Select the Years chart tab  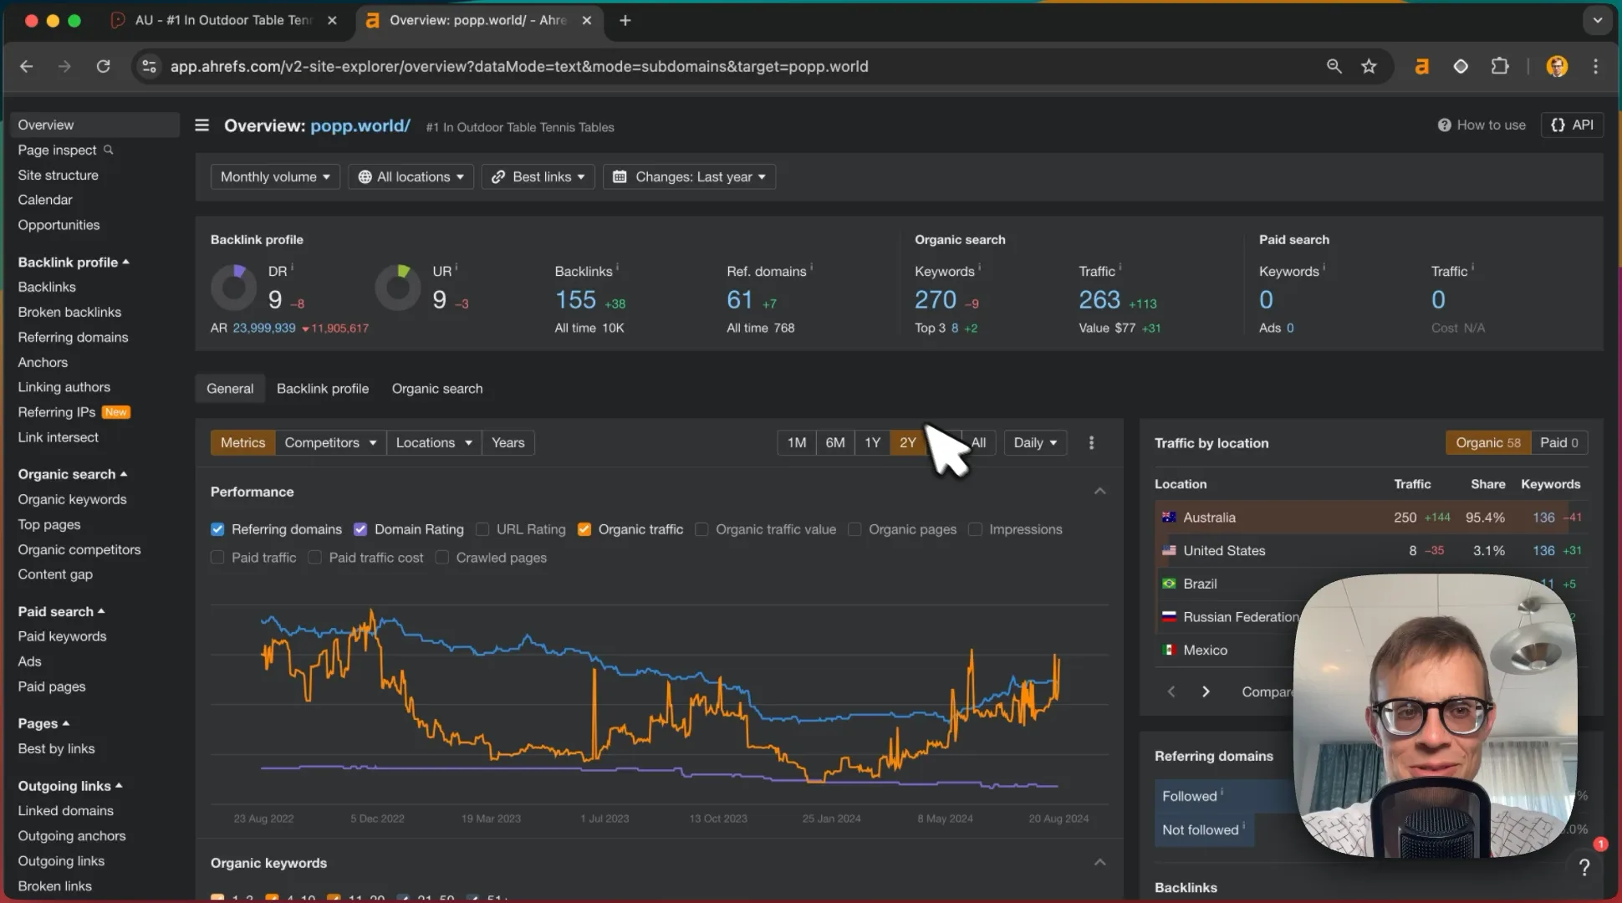(x=508, y=442)
